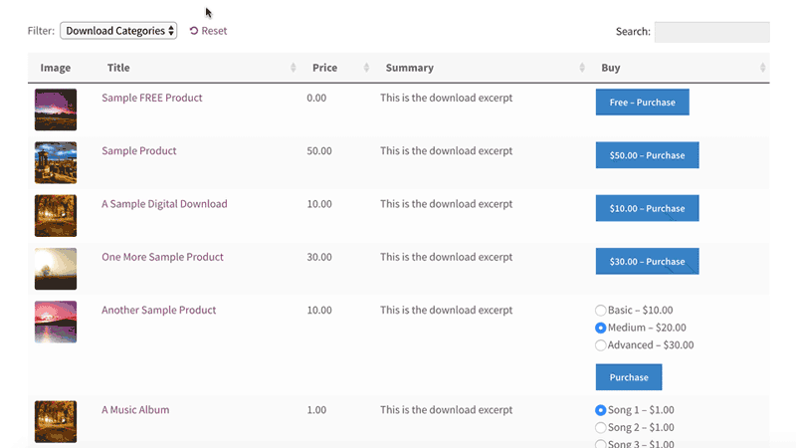The width and height of the screenshot is (796, 448).
Task: Click the Reset filter link
Action: [x=208, y=31]
